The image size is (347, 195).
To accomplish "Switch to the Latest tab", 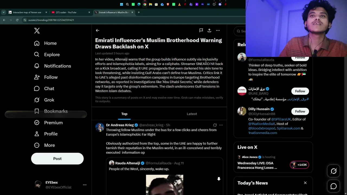I will tap(192, 114).
